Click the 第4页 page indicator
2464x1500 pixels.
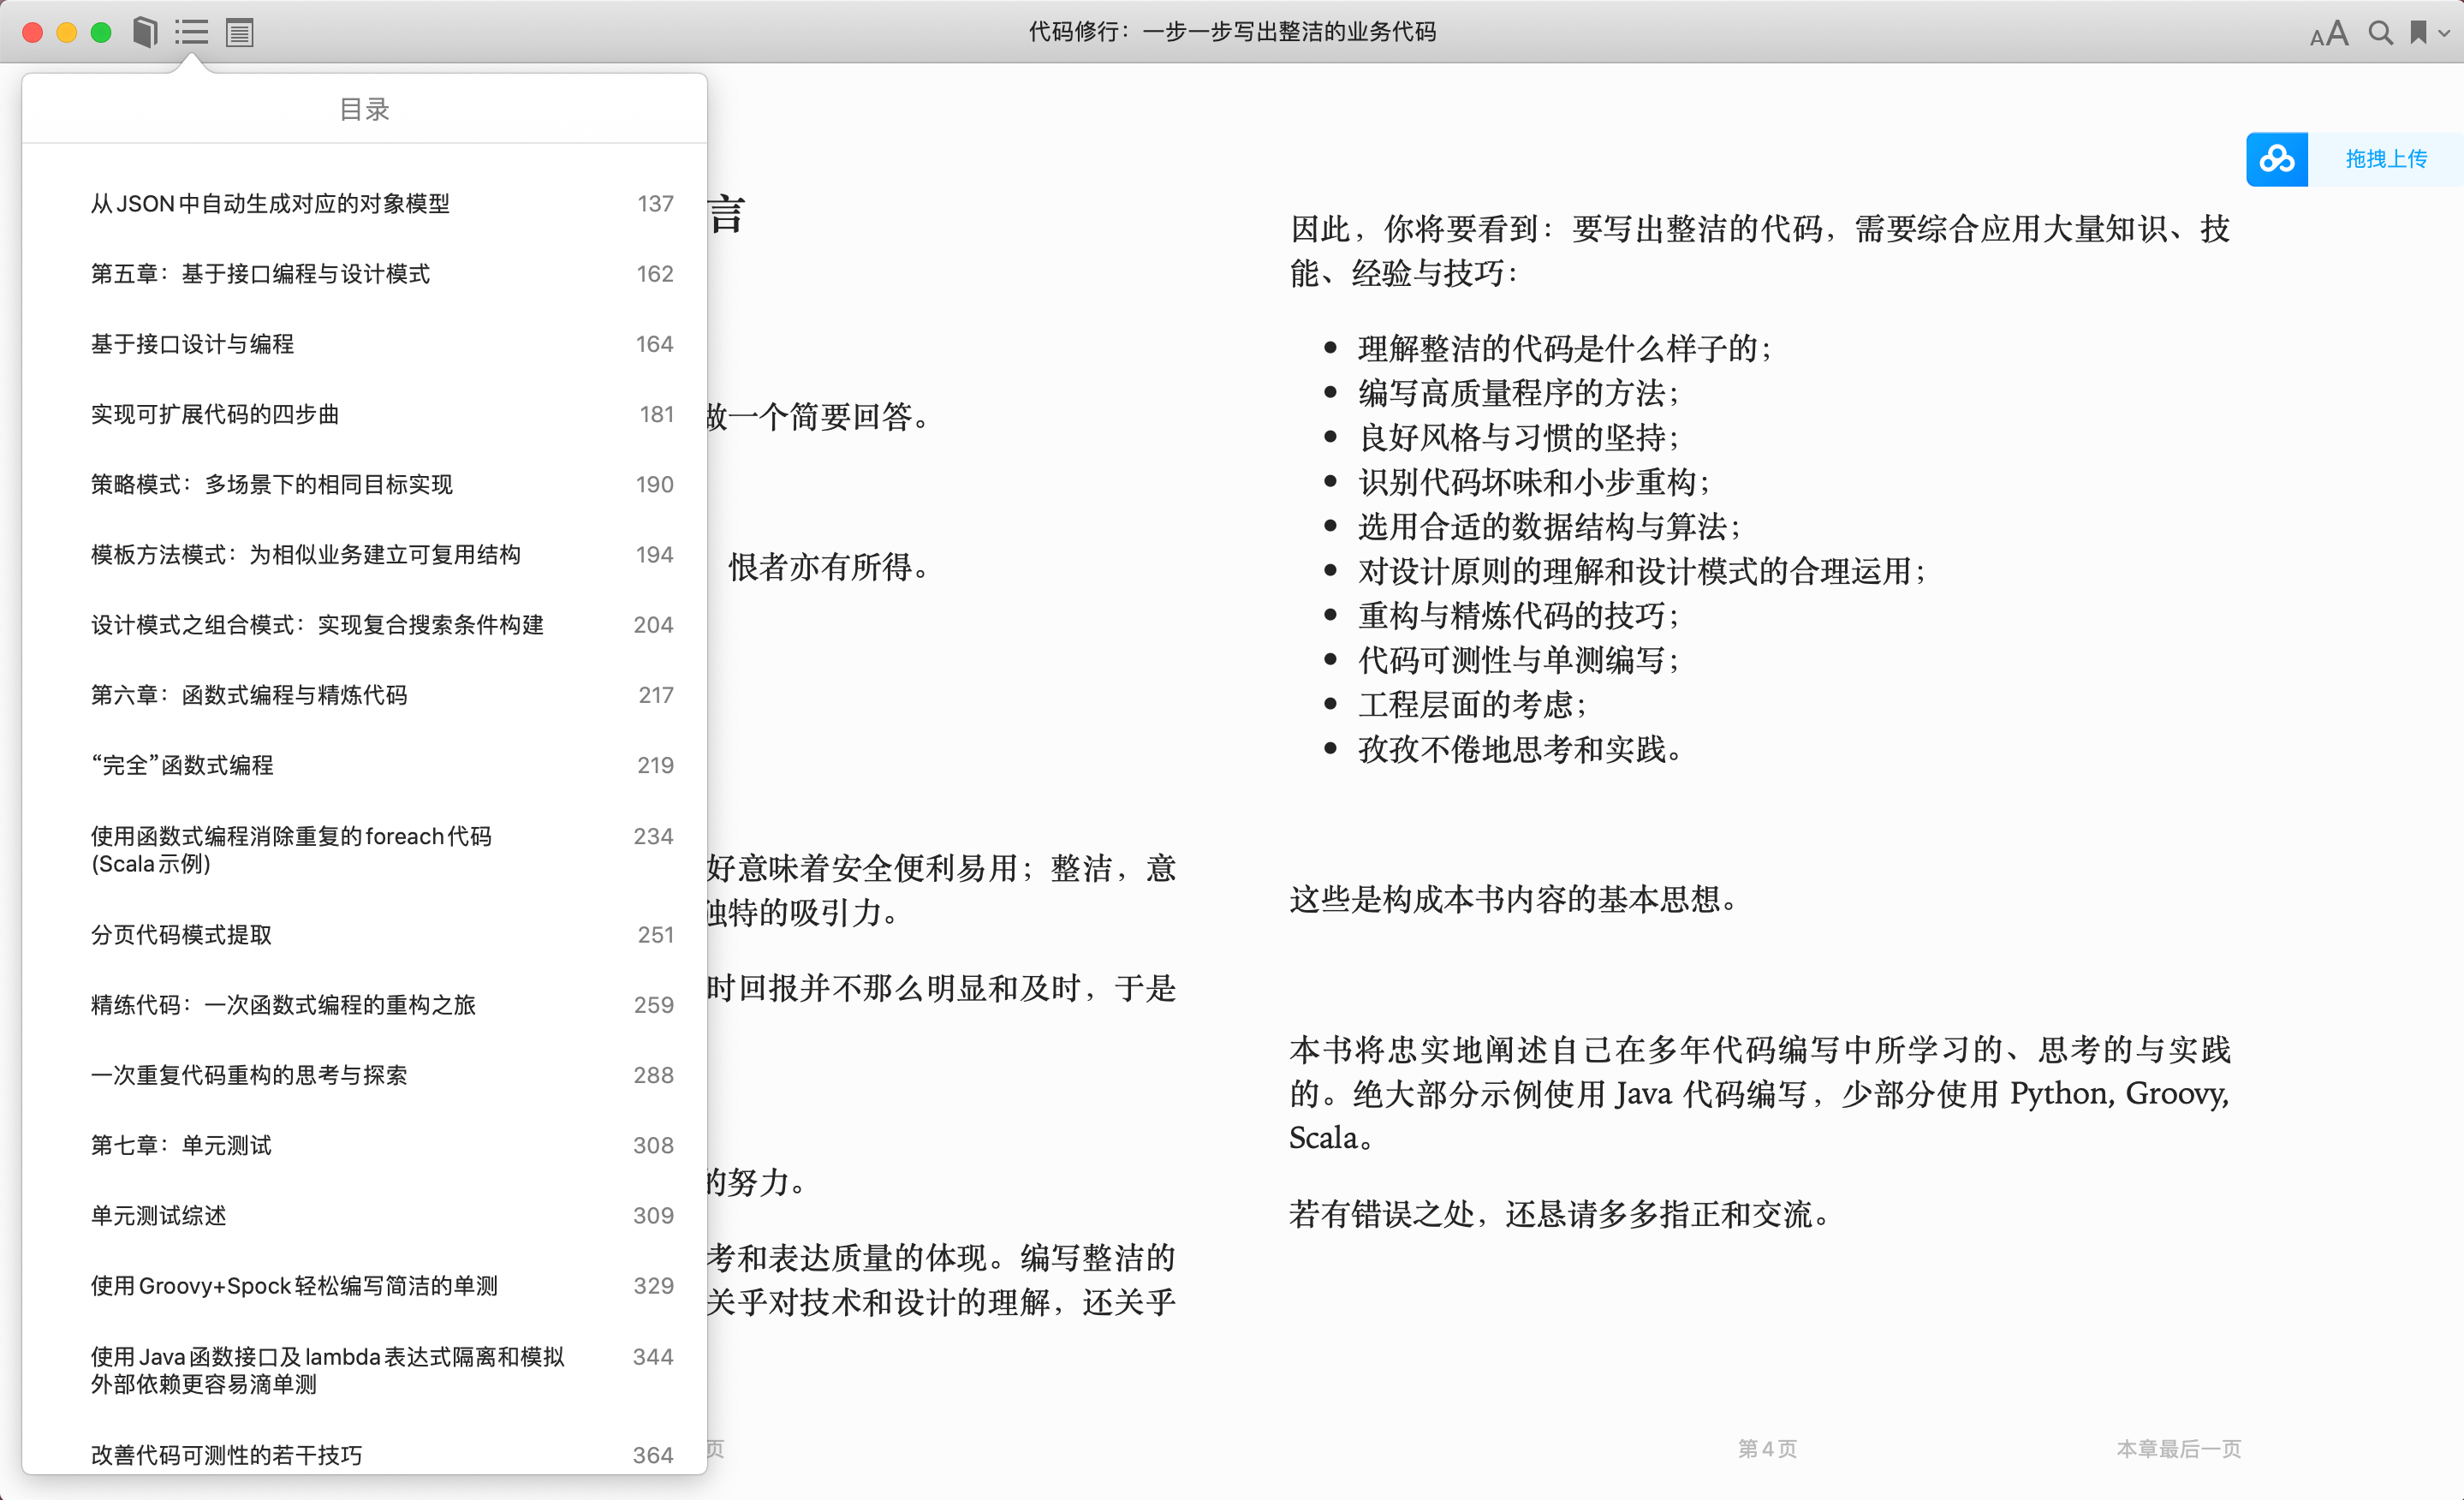click(x=1767, y=1448)
